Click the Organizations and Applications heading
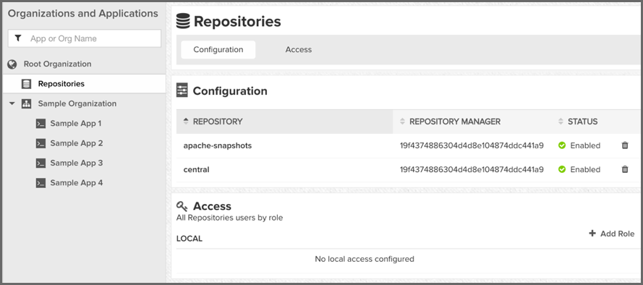 point(83,14)
